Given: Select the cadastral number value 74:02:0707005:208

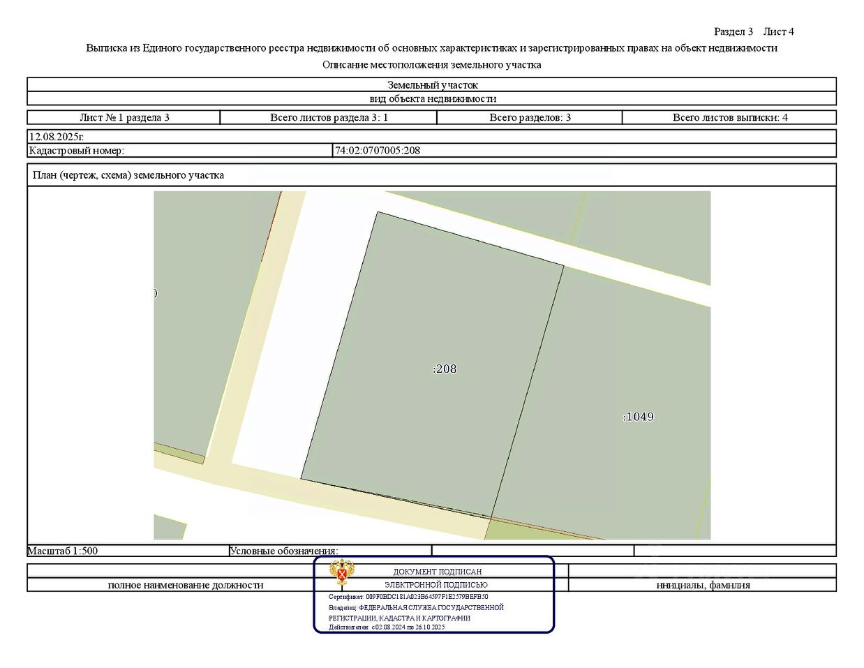Looking at the screenshot, I should coord(378,150).
